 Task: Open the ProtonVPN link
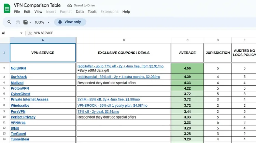[x=20, y=88]
